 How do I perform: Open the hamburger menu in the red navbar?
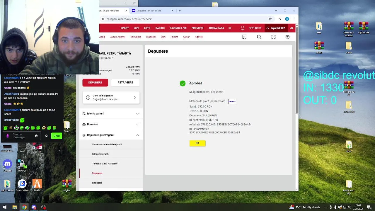(x=230, y=28)
